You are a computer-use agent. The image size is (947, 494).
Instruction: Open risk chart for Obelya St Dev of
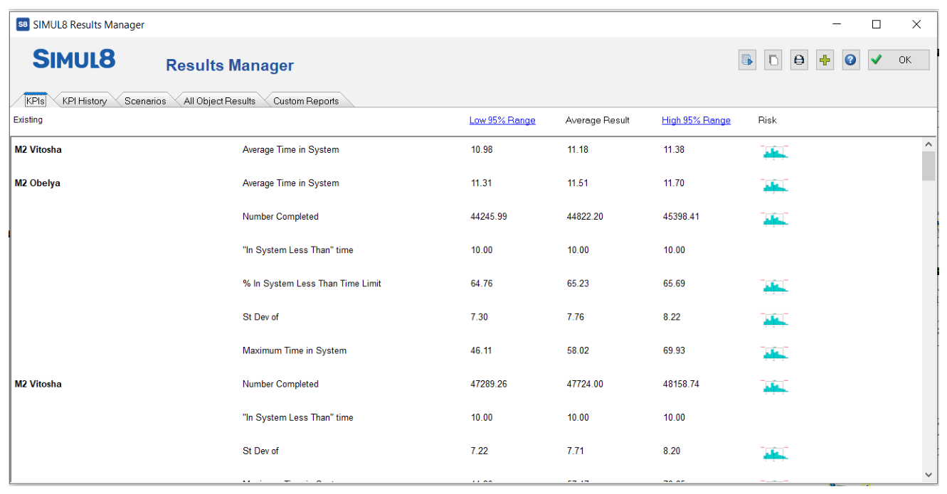click(x=775, y=319)
